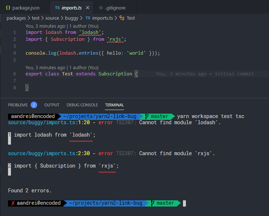Click the ~/projects/yarn2-link-bug path in first prompt
The width and height of the screenshot is (269, 216).
[100, 116]
